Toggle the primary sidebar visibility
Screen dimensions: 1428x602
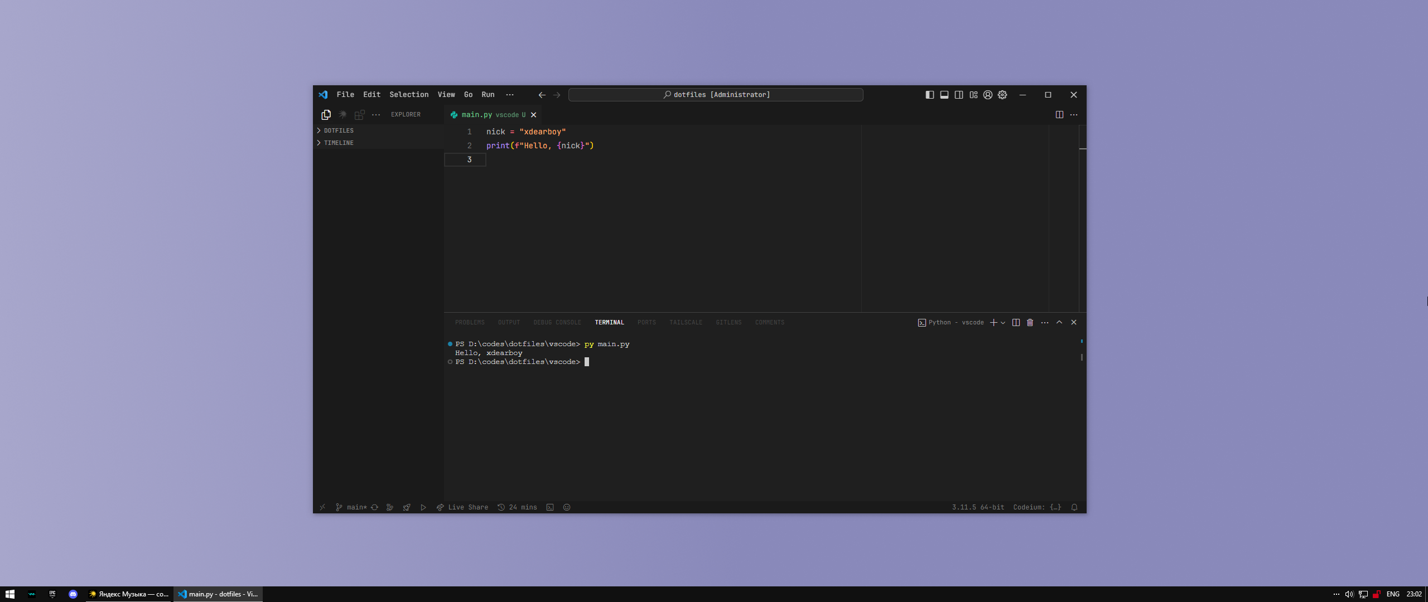pos(930,95)
